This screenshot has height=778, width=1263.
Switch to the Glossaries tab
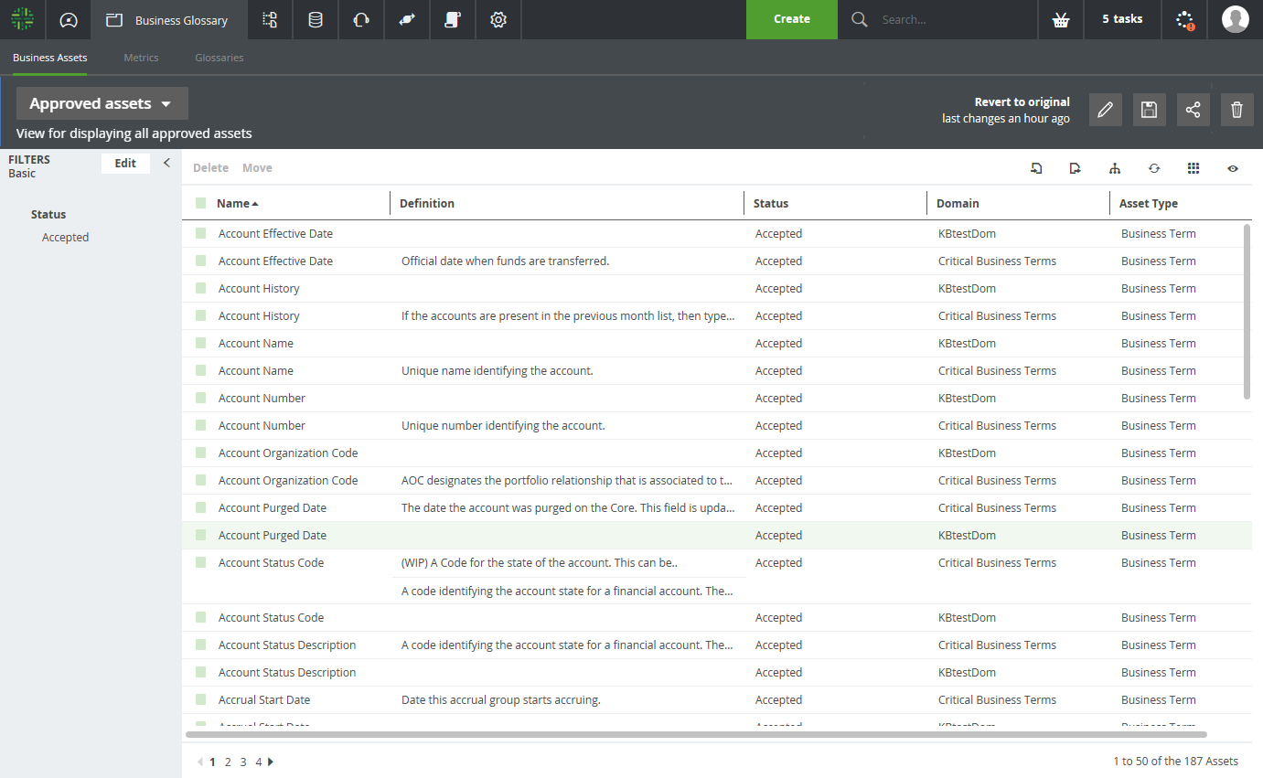219,58
